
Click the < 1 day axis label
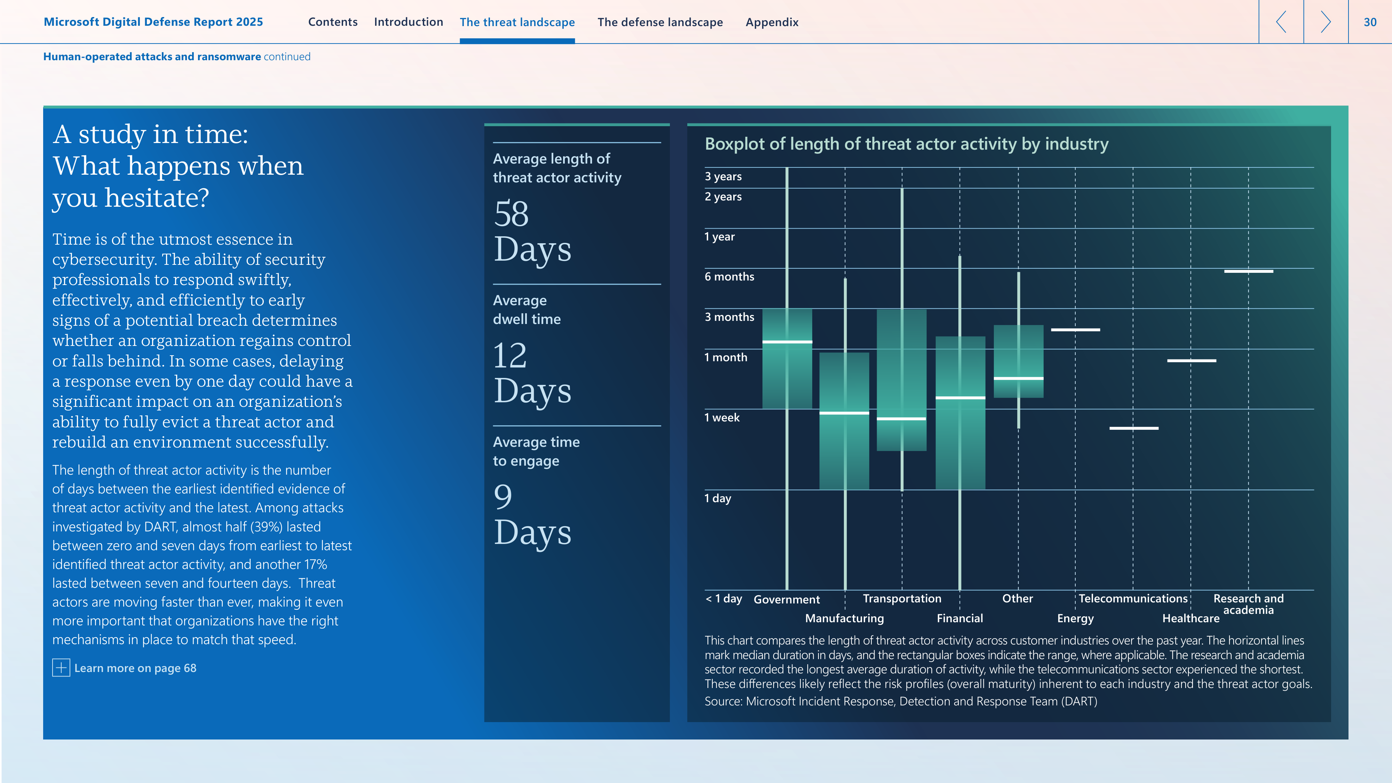pos(723,599)
